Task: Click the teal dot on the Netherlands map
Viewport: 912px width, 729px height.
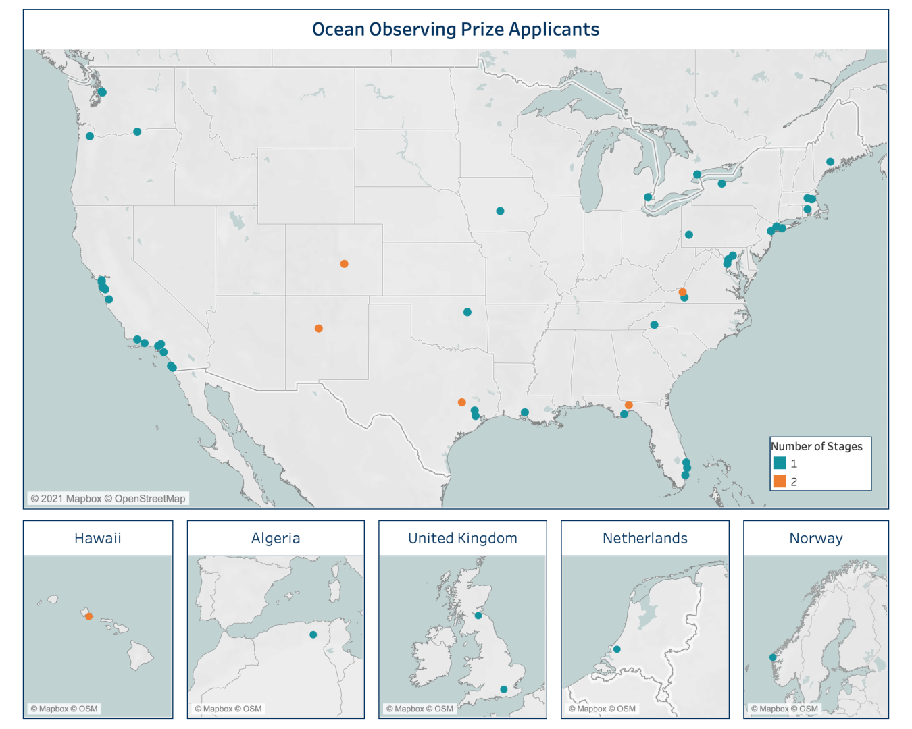Action: tap(617, 649)
